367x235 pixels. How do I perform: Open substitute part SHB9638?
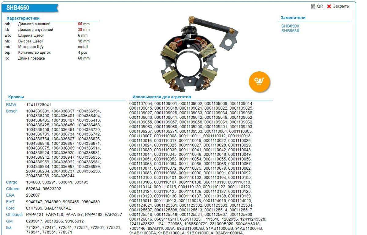click(x=290, y=31)
